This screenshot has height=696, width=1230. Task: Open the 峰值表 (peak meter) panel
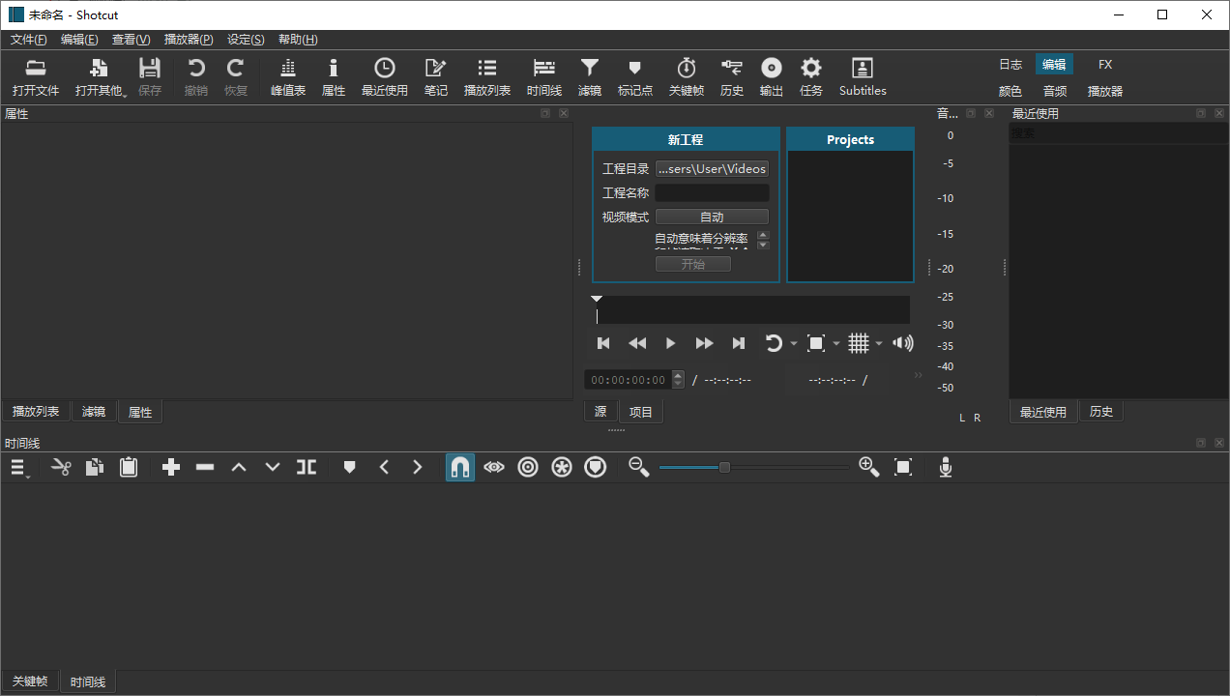tap(287, 75)
